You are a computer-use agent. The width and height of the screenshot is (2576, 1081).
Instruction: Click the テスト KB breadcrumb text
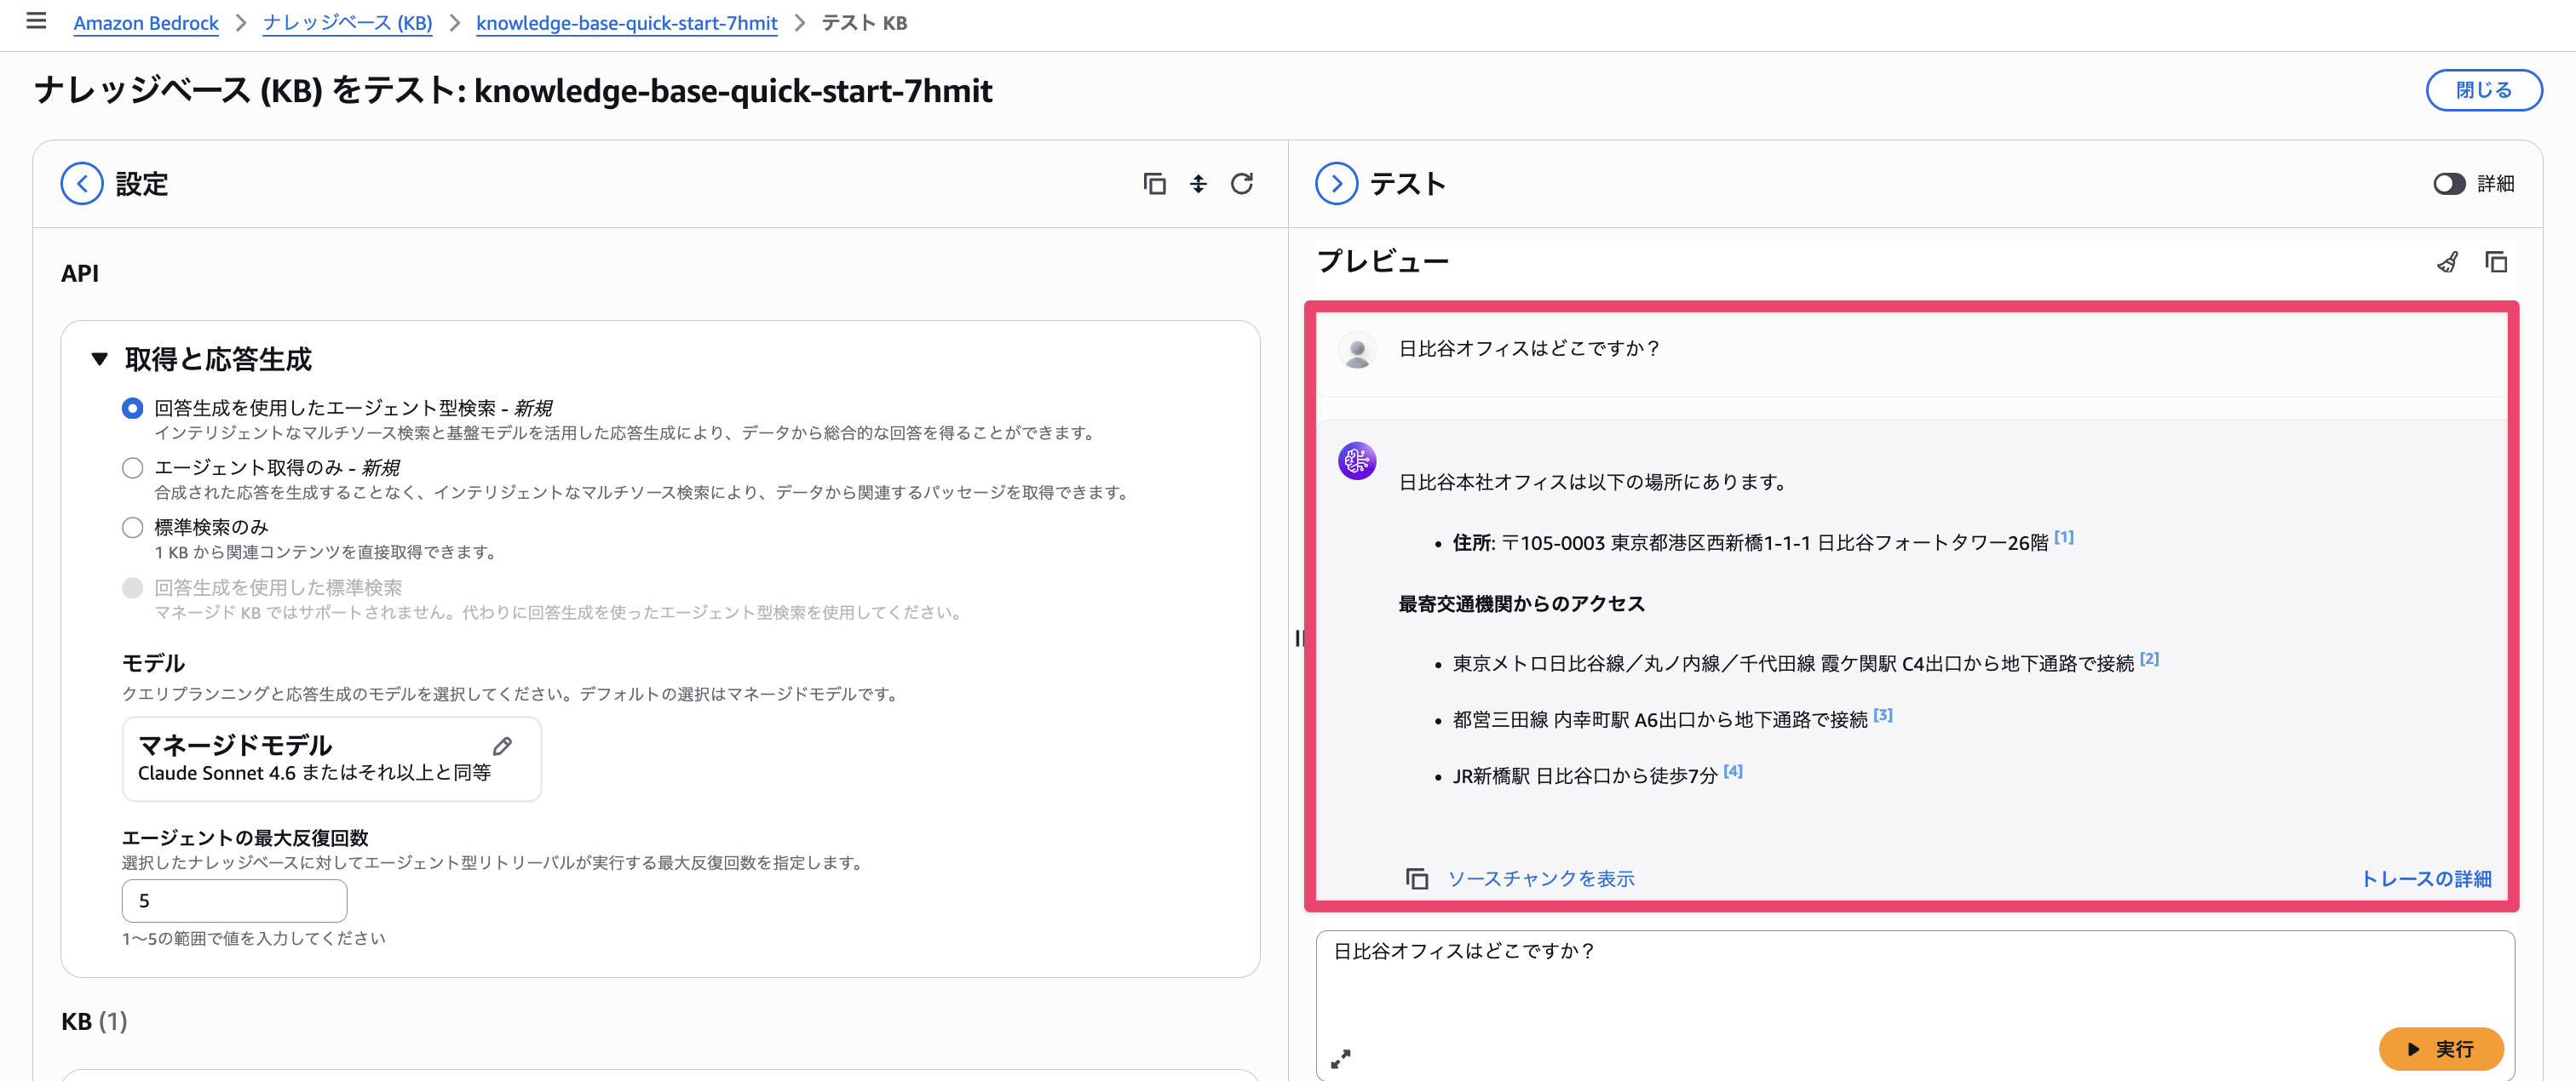(x=864, y=23)
